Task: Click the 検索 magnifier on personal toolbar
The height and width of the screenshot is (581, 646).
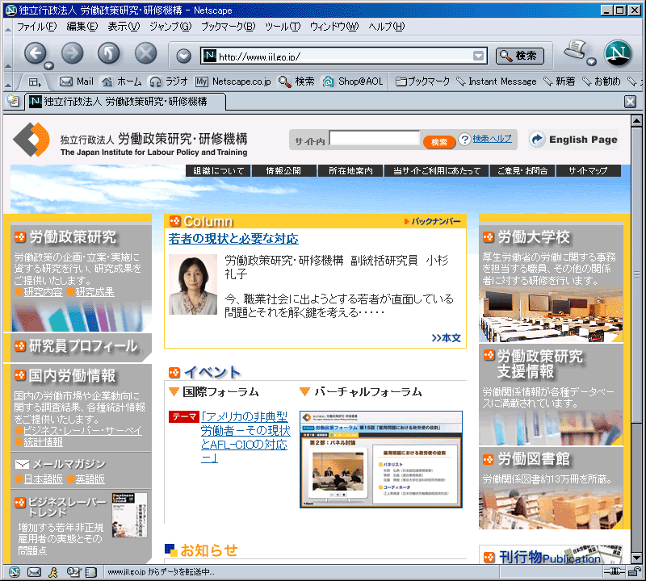Action: pyautogui.click(x=296, y=82)
